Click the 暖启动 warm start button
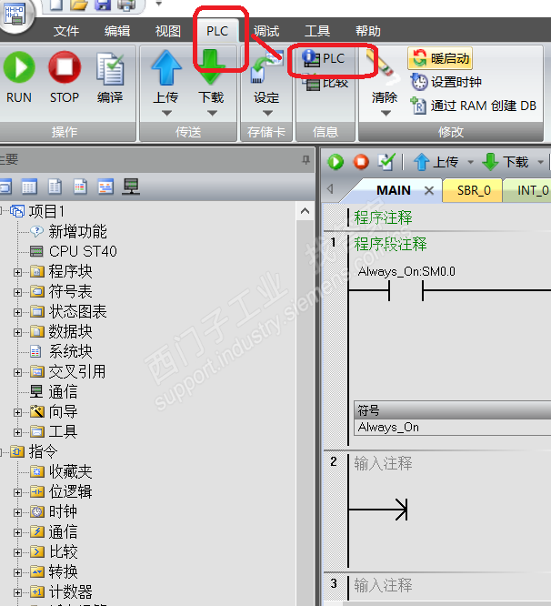Image resolution: width=551 pixels, height=606 pixels. 440,58
